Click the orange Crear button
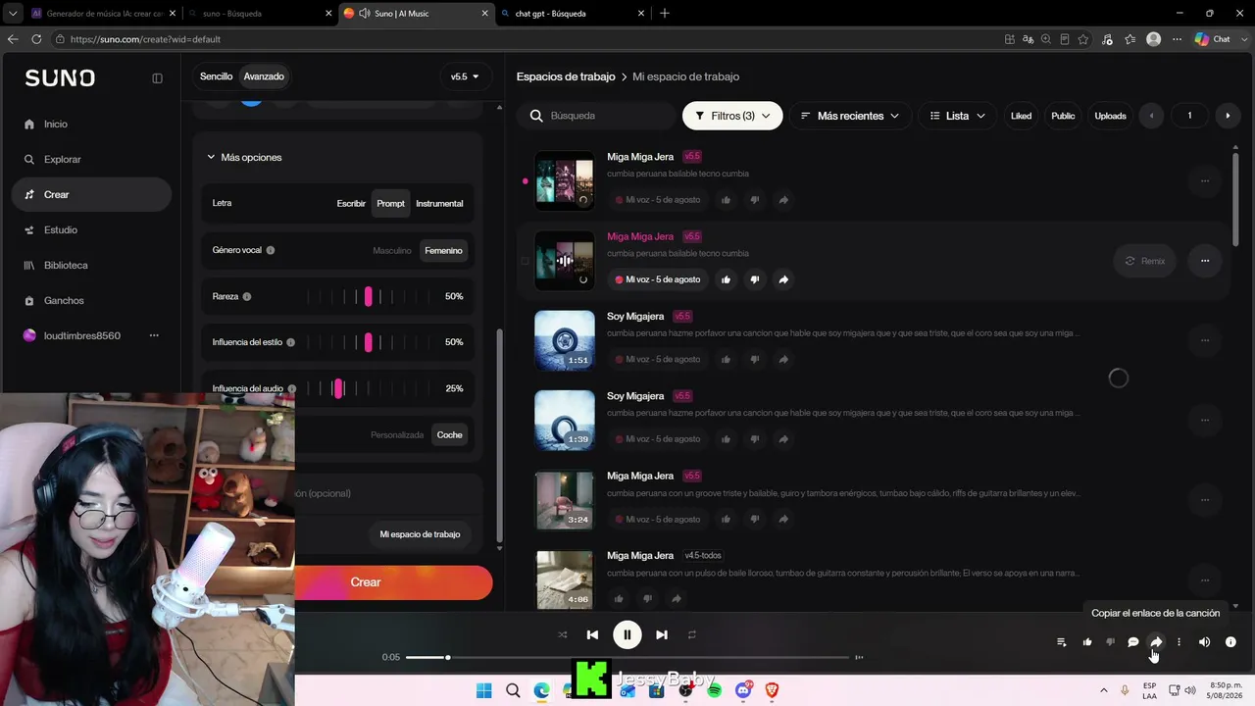 [392, 582]
